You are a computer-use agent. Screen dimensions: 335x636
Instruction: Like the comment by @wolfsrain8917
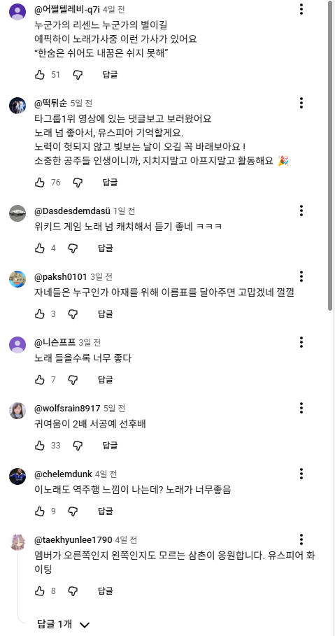pyautogui.click(x=40, y=446)
